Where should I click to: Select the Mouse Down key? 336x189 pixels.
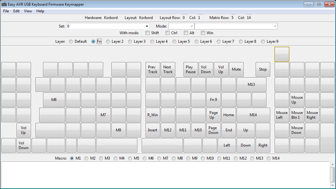(x=297, y=130)
